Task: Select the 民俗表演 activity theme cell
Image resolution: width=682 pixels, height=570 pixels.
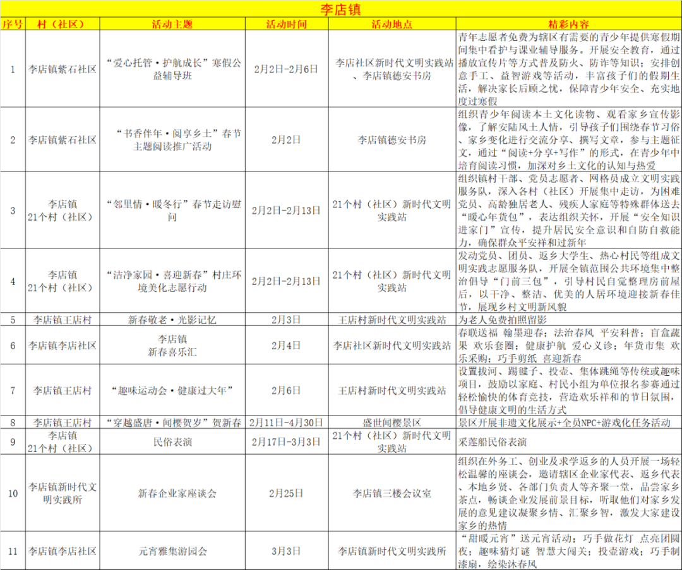Action: 170,442
